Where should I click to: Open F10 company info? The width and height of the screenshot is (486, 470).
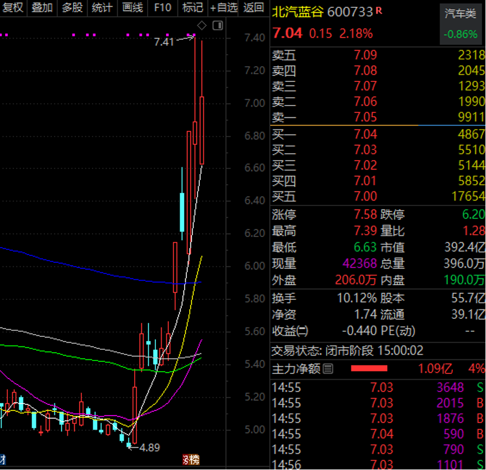click(x=163, y=7)
